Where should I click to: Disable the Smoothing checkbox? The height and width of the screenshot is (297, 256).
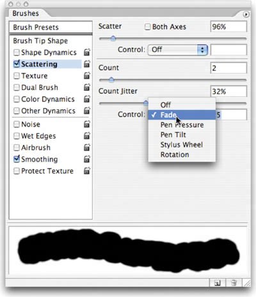click(17, 159)
